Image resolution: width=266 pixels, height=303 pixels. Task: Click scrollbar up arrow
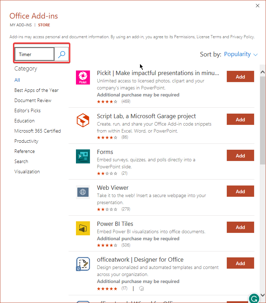tap(262, 72)
